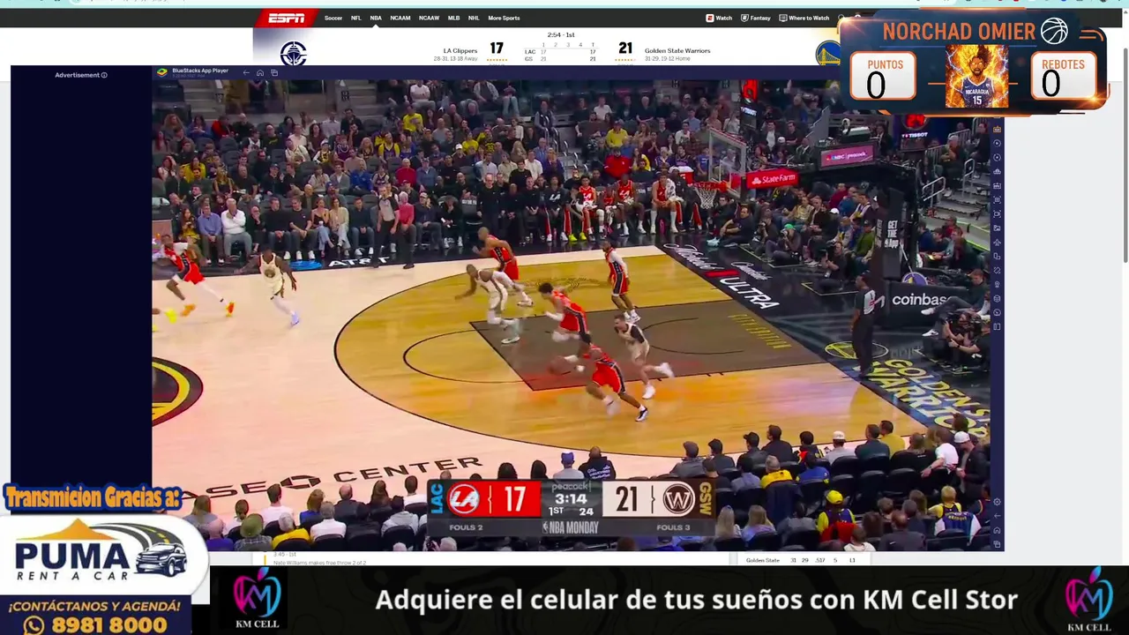Click Clippers score 17 in ESPN header
Image resolution: width=1129 pixels, height=635 pixels.
pyautogui.click(x=497, y=49)
